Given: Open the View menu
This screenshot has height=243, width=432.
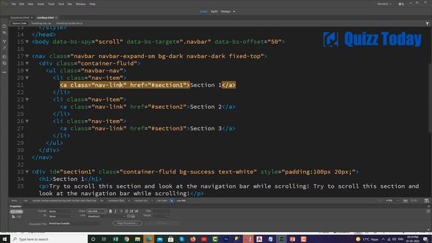Looking at the screenshot, I should pos(30,4).
